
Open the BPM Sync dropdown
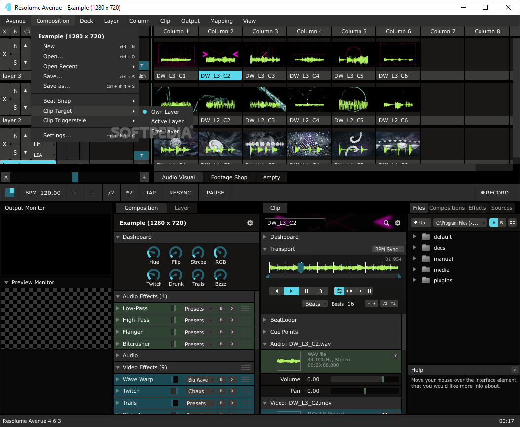[388, 249]
